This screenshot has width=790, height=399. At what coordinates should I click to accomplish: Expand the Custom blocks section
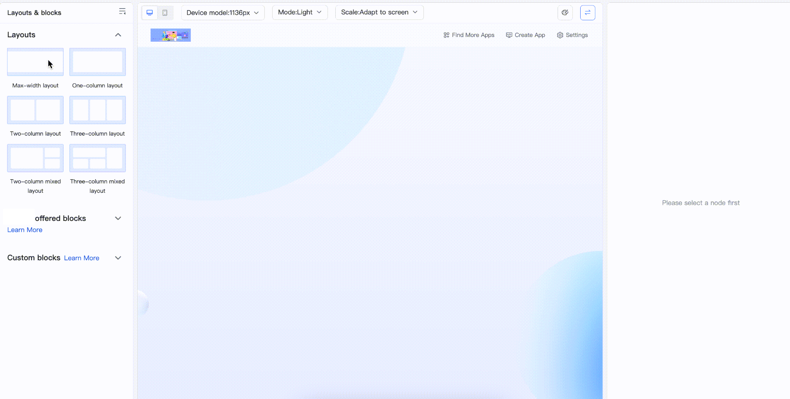118,258
